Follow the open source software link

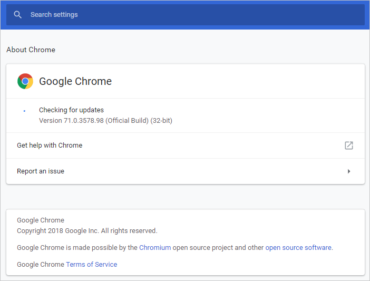[298, 247]
